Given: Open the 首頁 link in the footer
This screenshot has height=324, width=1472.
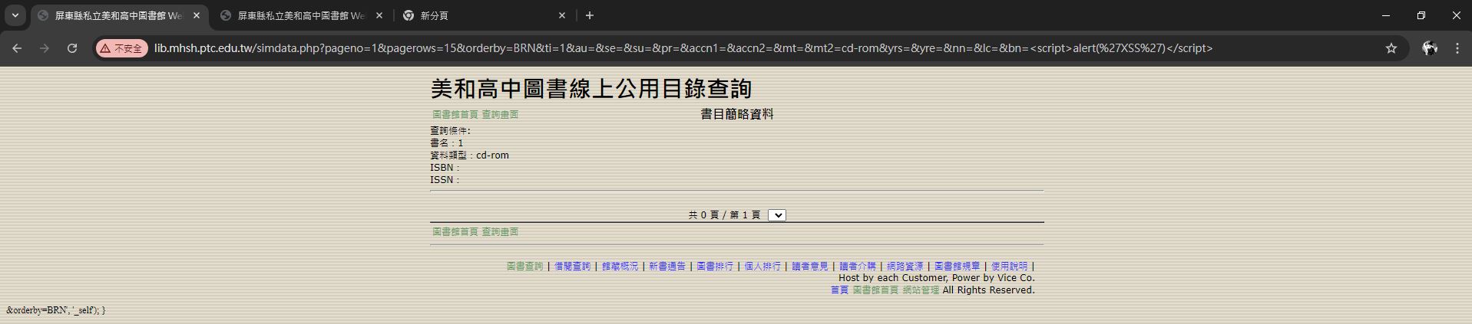Looking at the screenshot, I should tap(839, 290).
